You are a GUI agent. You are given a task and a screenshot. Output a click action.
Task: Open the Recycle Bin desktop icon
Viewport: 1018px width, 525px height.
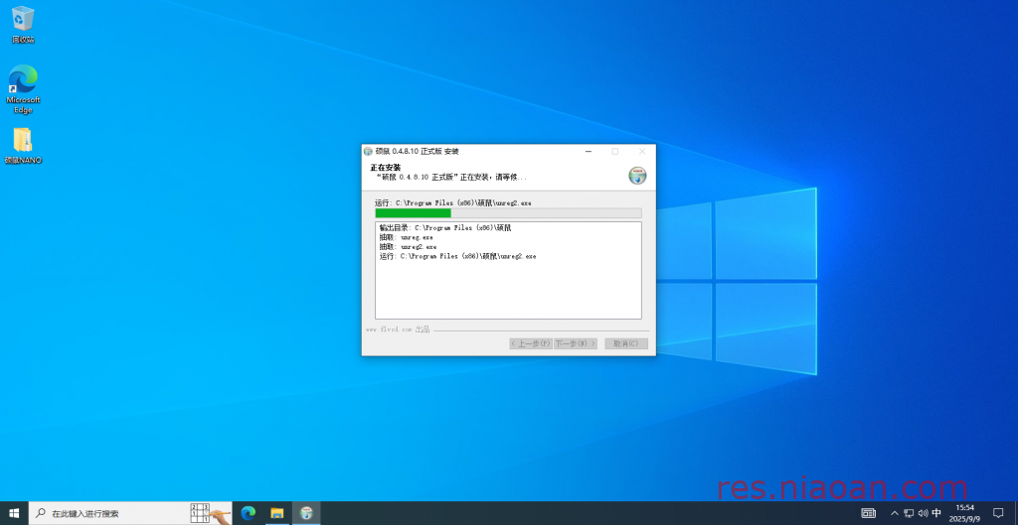[x=23, y=25]
